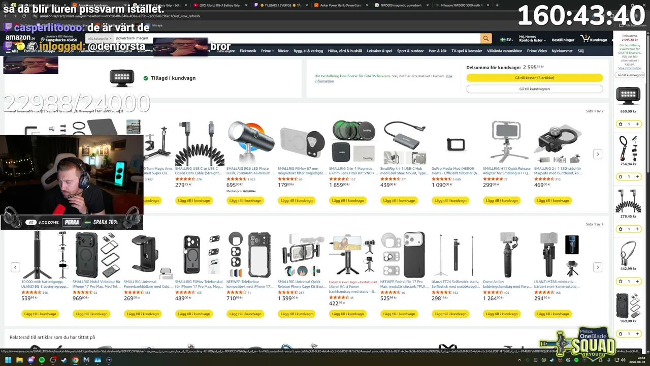Open SMALLRIG H11 Quick Release Adapter product link

[x=506, y=171]
